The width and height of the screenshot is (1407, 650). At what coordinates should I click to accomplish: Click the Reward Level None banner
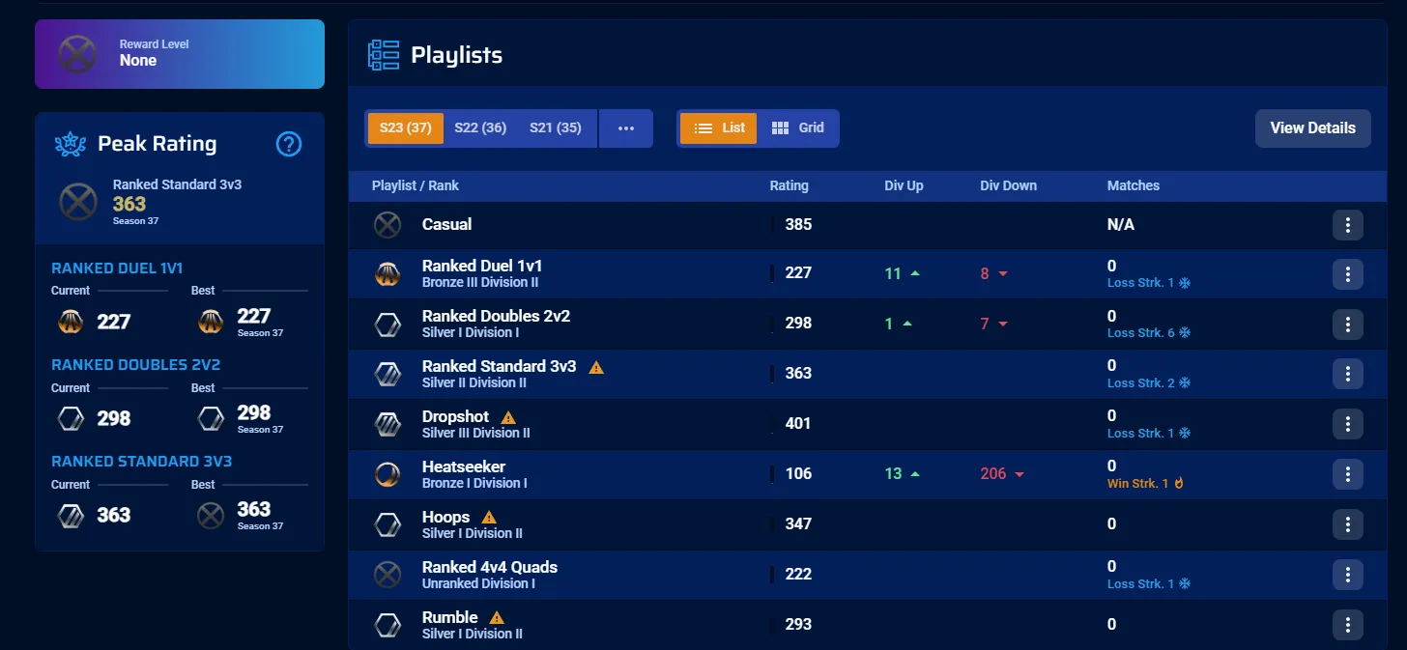tap(180, 54)
